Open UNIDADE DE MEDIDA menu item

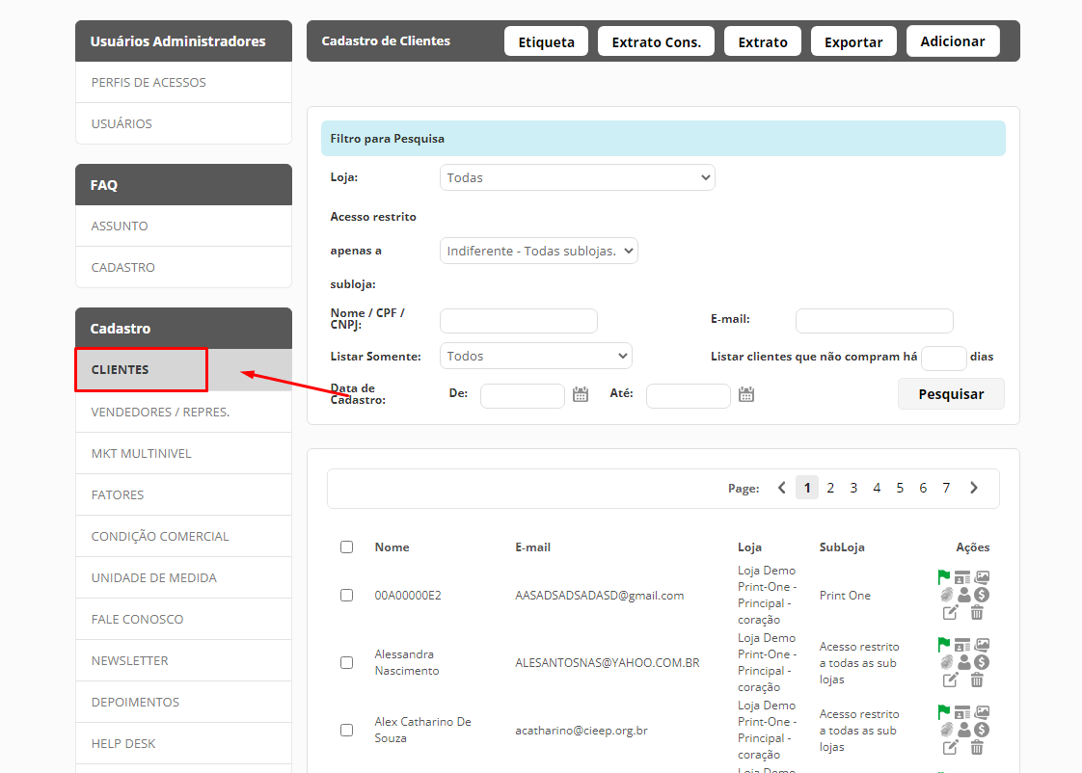pyautogui.click(x=183, y=577)
